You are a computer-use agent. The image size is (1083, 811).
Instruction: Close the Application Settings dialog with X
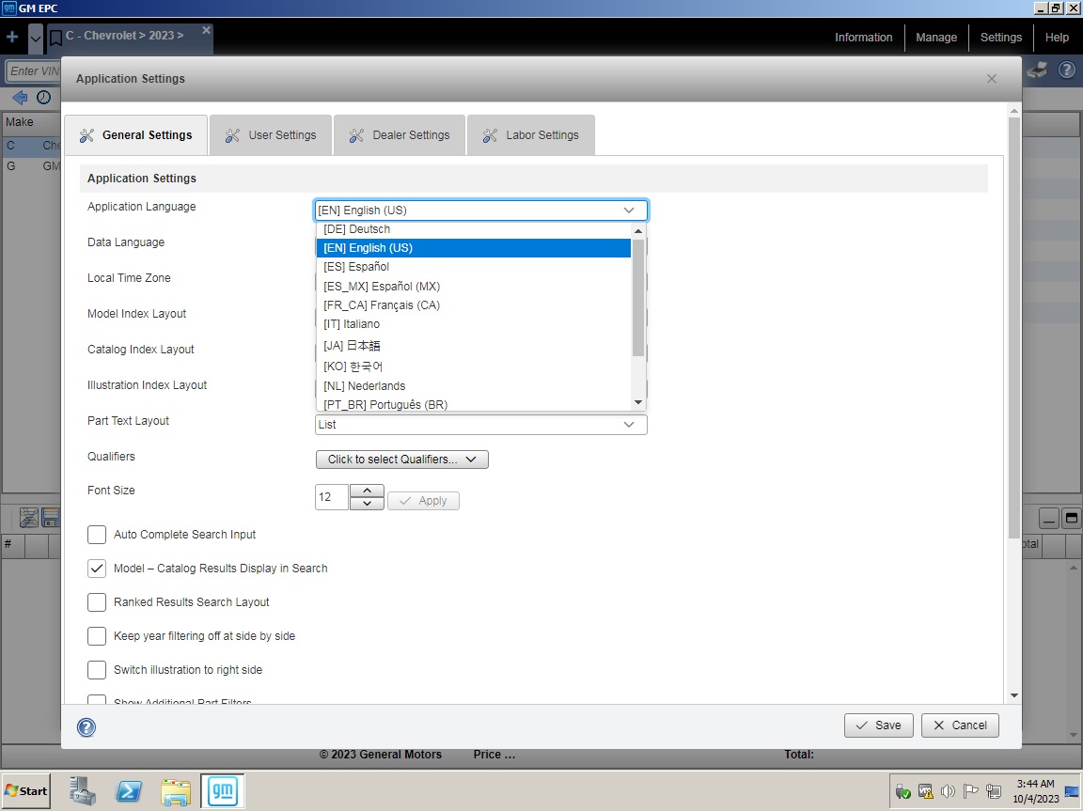(x=992, y=79)
